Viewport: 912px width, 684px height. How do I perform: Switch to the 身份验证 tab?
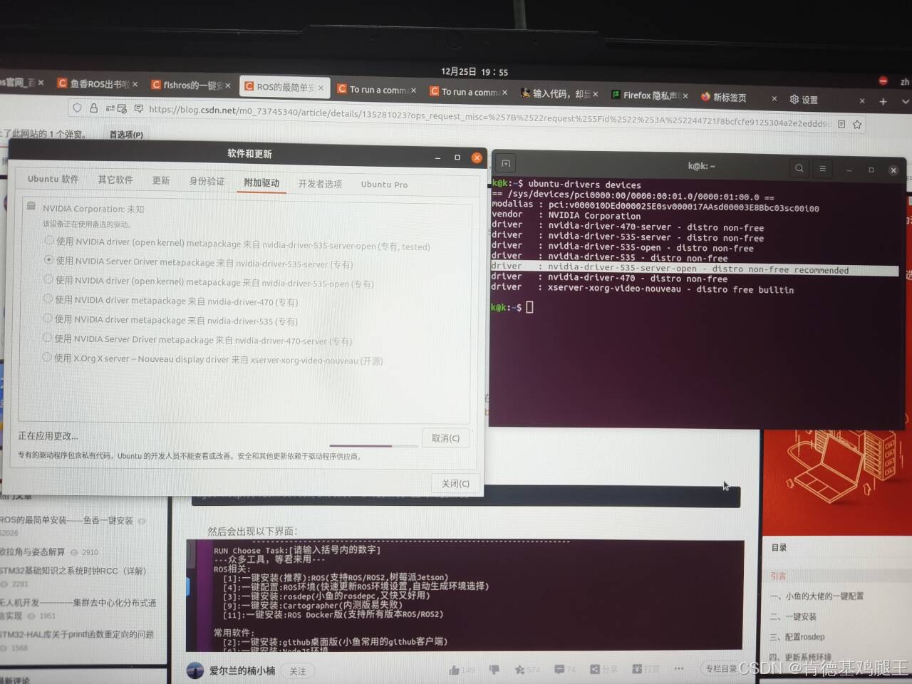207,181
